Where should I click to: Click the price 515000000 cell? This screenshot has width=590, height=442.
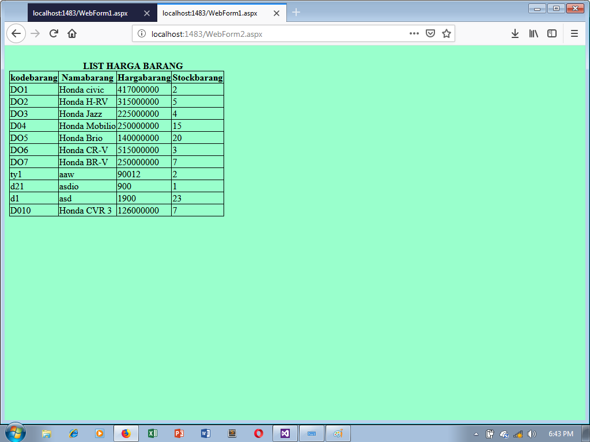coord(144,150)
